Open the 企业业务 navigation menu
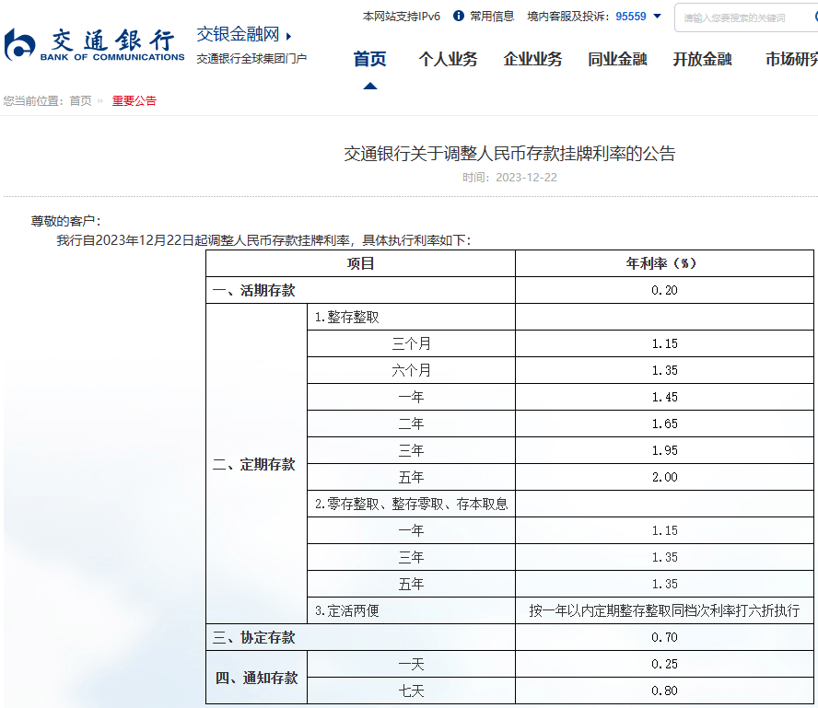 click(x=532, y=59)
